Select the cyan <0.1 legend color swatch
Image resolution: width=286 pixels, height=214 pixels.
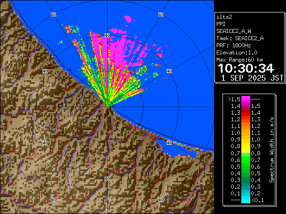pos(246,200)
